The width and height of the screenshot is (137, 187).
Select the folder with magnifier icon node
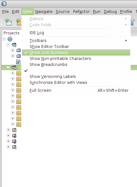pos(14,147)
